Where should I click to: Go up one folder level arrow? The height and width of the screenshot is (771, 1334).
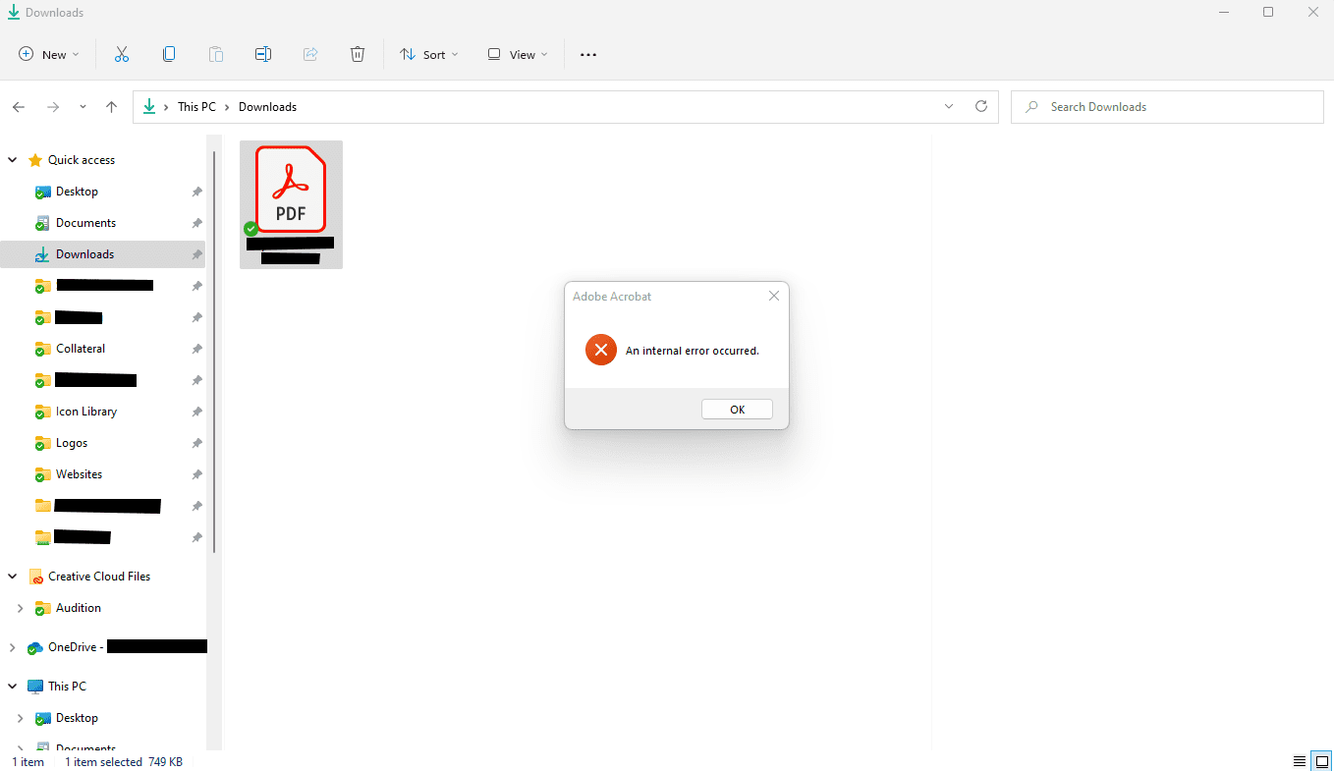tap(111, 107)
